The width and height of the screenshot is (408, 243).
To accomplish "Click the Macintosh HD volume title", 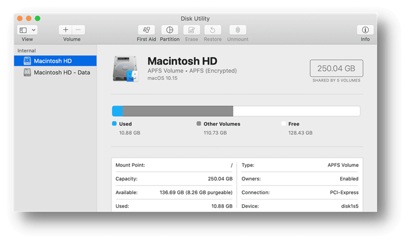I will coord(182,61).
